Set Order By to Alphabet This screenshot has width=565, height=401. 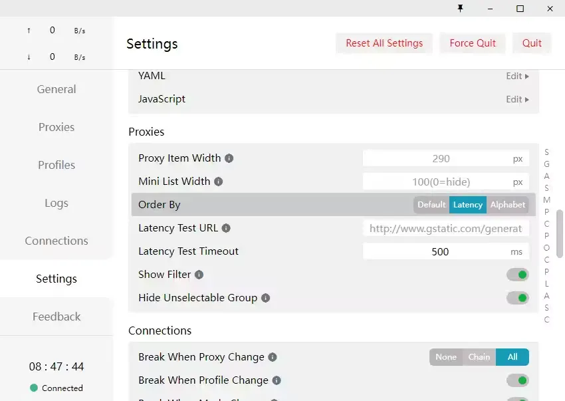click(x=507, y=205)
